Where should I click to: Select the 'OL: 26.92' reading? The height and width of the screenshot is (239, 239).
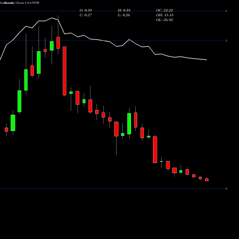pos(164,20)
